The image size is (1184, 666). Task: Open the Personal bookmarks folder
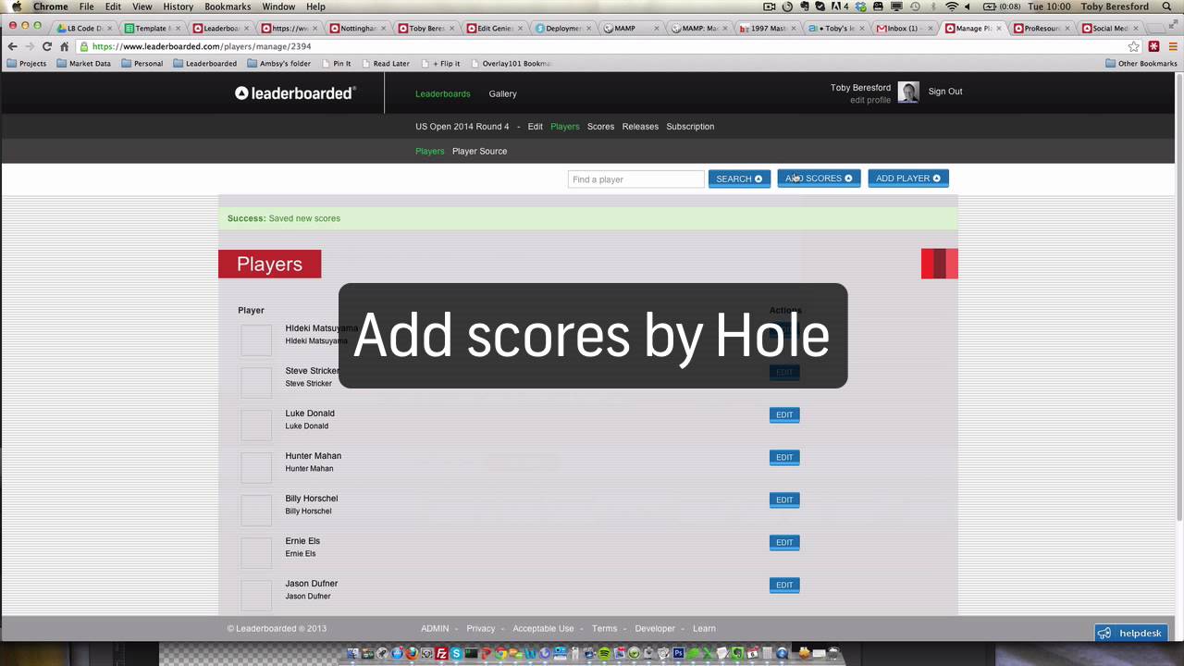(x=142, y=64)
